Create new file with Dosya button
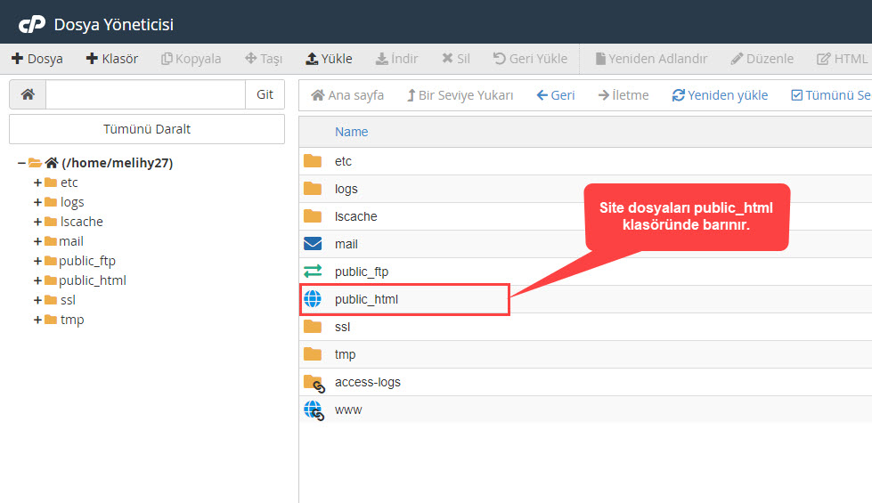Viewport: 872px width, 503px height. 37,59
